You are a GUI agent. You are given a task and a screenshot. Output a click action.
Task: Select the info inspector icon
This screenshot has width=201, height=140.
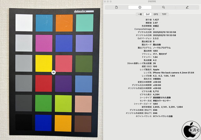(140, 7)
